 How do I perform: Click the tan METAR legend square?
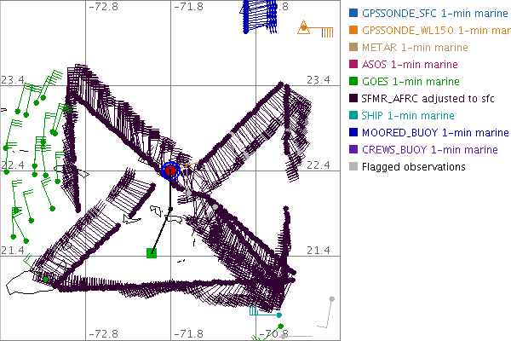coord(353,48)
